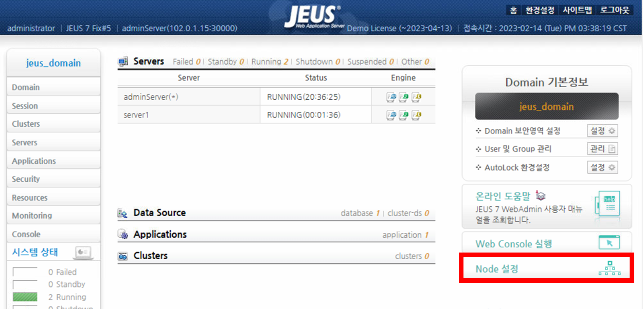Click the Standby 0 server count
Screen dimensions: 643x309
pyautogui.click(x=226, y=62)
